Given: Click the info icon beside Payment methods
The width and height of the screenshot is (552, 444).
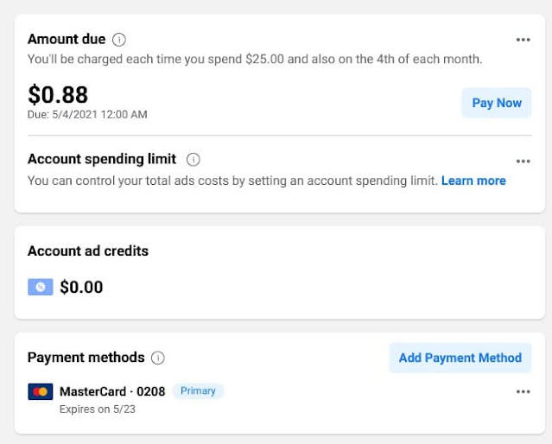Looking at the screenshot, I should (158, 358).
